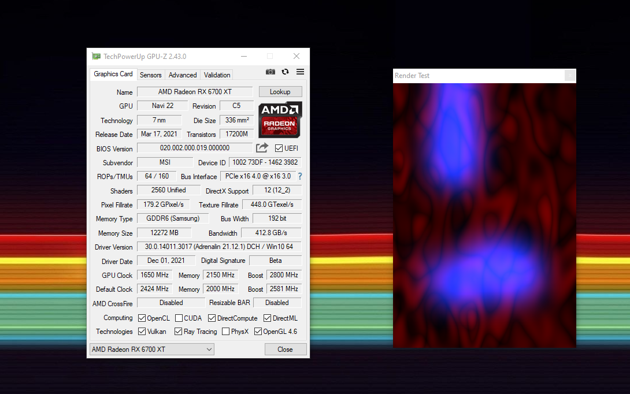
Task: Open the AMD Radeon RX 6700 XT dropdown
Action: (x=152, y=350)
